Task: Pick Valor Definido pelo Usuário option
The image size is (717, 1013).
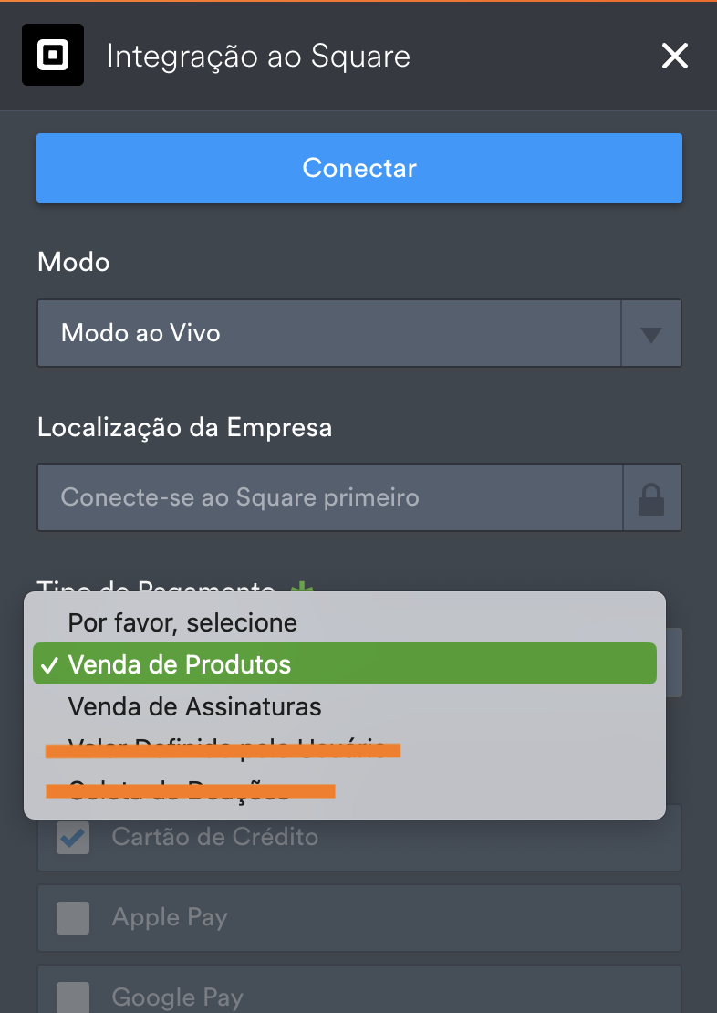Action: [x=226, y=749]
